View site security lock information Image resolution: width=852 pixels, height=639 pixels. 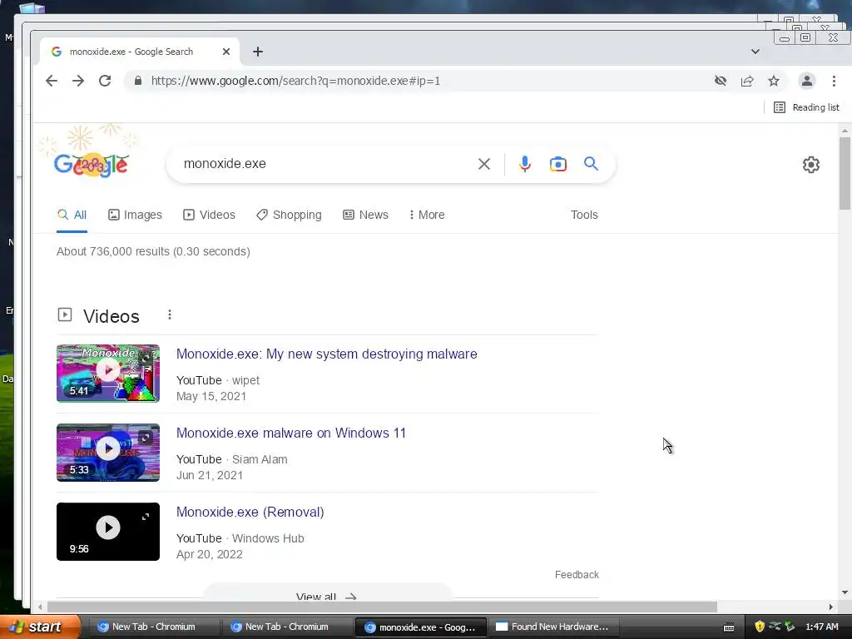138,81
